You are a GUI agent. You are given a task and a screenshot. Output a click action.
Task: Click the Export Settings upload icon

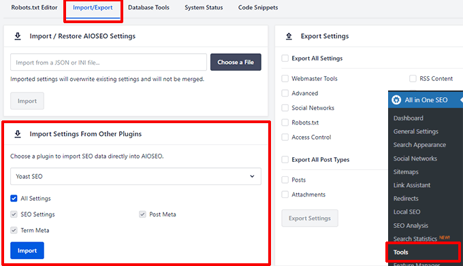coord(289,36)
